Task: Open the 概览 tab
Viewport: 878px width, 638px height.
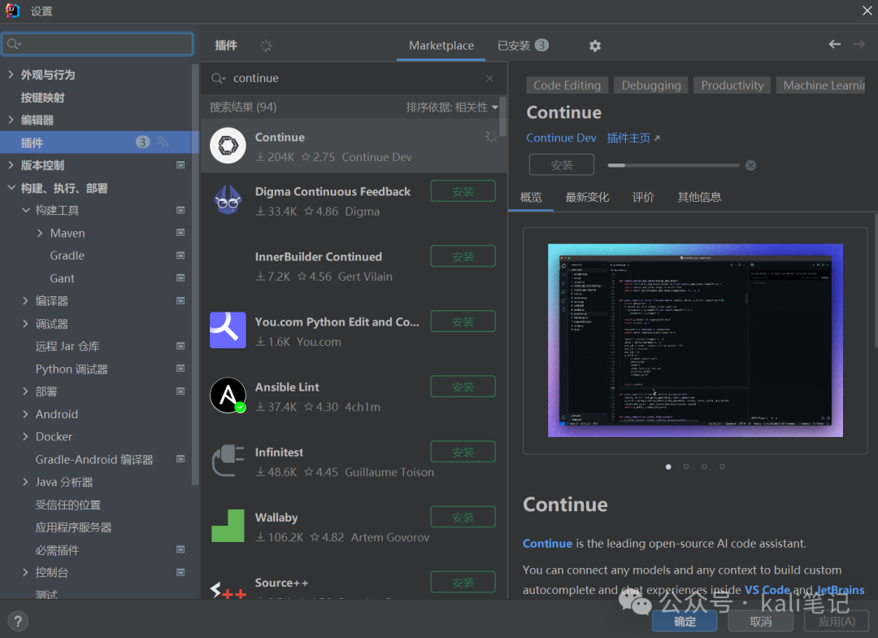Action: click(x=531, y=198)
